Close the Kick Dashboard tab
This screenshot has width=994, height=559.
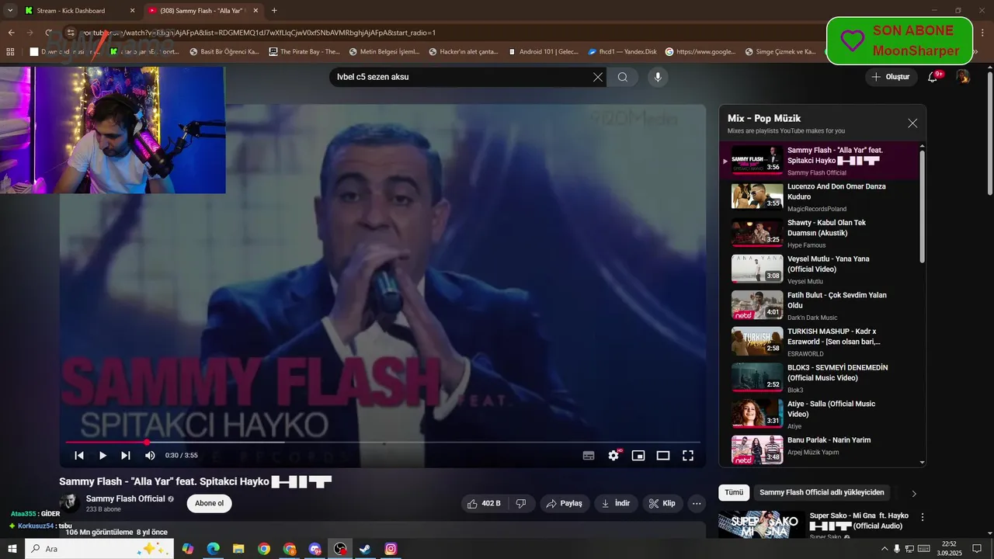coord(132,11)
